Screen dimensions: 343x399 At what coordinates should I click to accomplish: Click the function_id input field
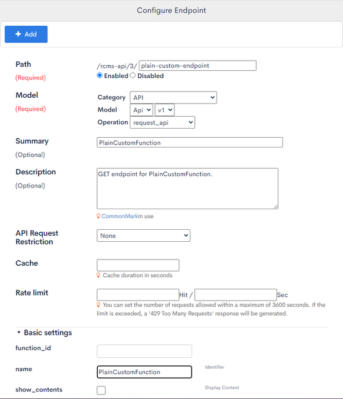point(144,351)
